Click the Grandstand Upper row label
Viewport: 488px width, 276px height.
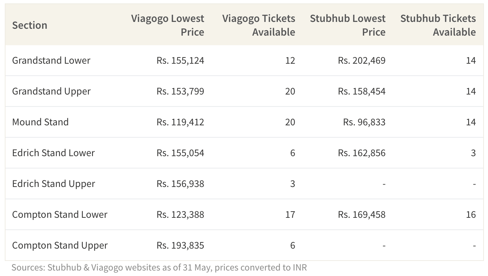pos(51,91)
